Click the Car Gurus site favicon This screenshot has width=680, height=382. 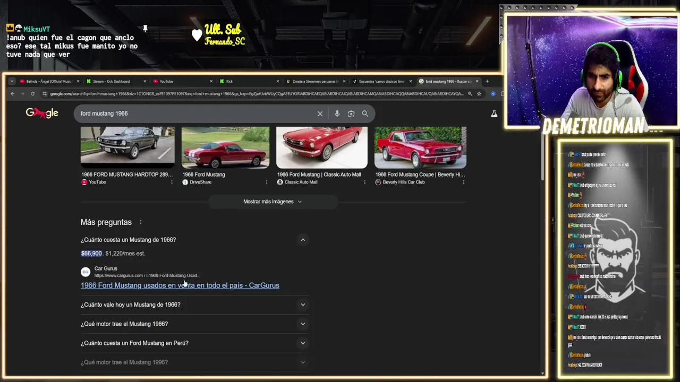[86, 272]
